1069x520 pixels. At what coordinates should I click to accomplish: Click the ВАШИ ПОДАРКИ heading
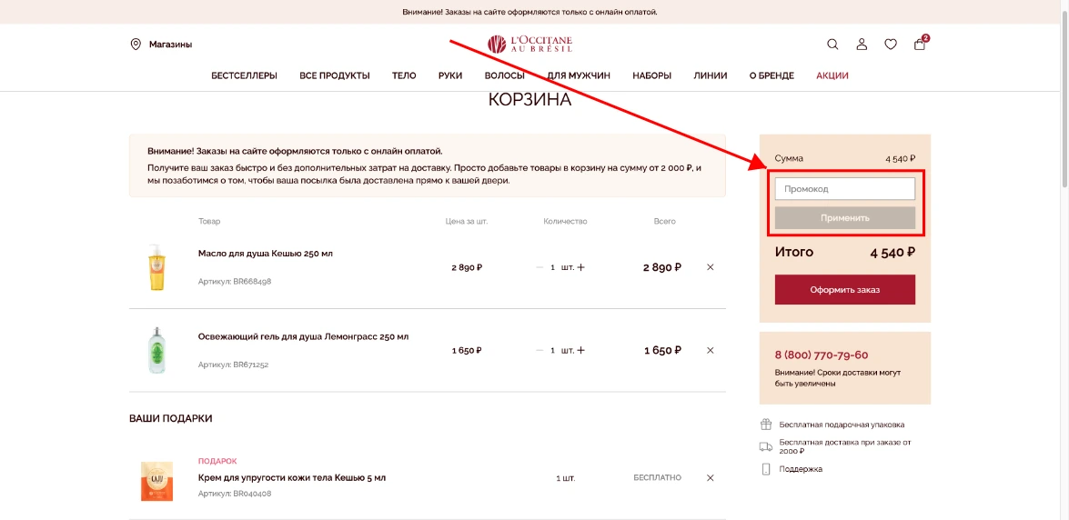[x=170, y=418]
